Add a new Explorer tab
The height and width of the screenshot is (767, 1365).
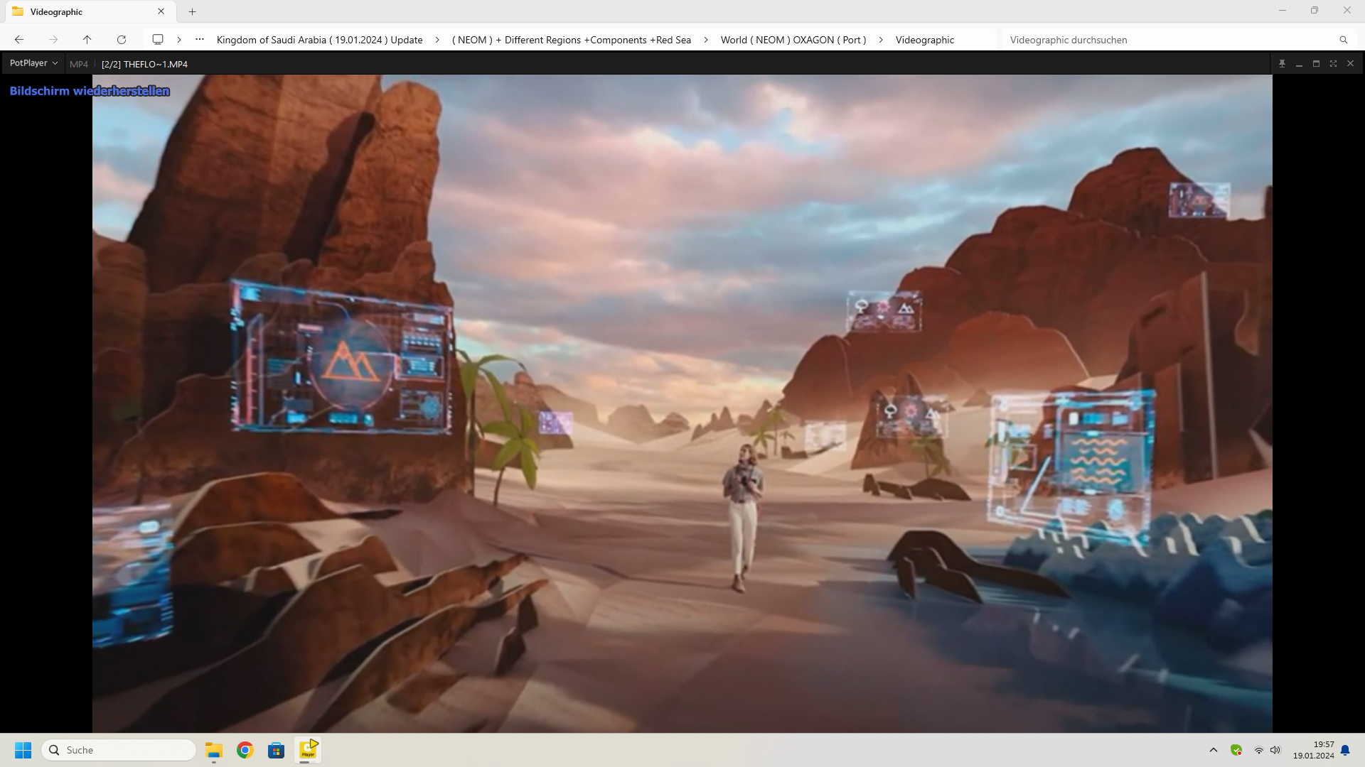pos(192,11)
